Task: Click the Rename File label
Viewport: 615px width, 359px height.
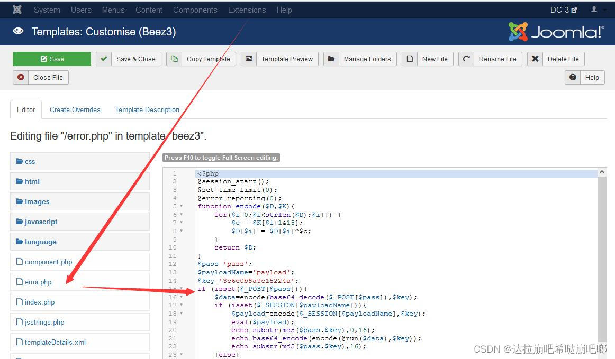Action: (x=498, y=59)
